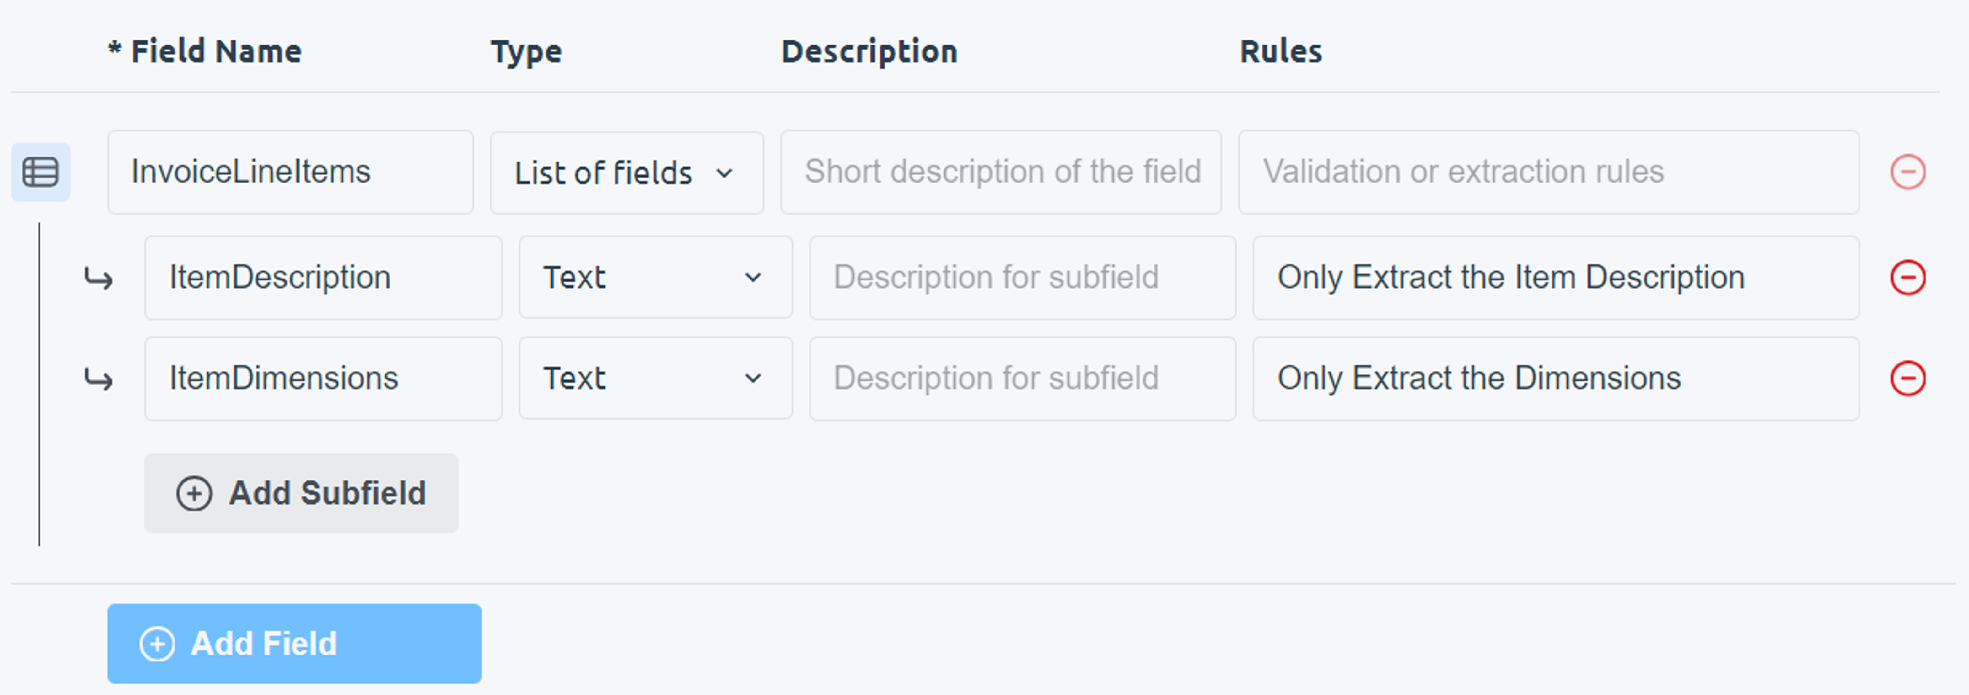Edit the InvoiceLineItems field name
The image size is (1969, 695).
[x=290, y=172]
